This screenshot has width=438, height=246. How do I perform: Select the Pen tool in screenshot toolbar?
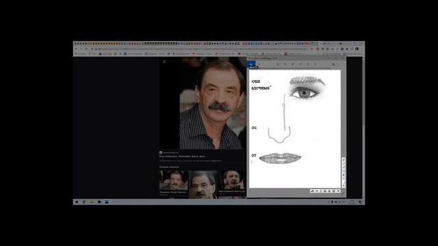[x=344, y=160]
